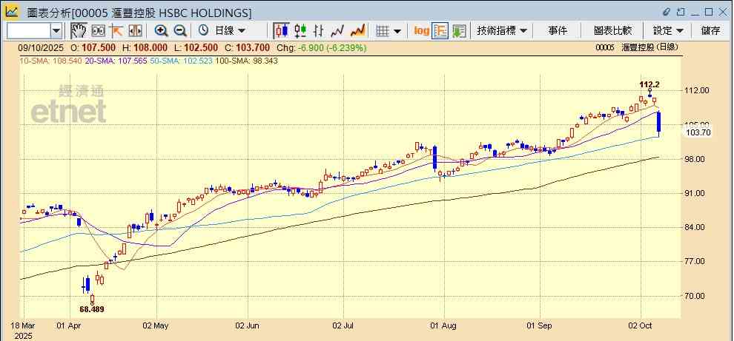Zoom out of the chart
This screenshot has height=341, width=734.
pos(180,30)
